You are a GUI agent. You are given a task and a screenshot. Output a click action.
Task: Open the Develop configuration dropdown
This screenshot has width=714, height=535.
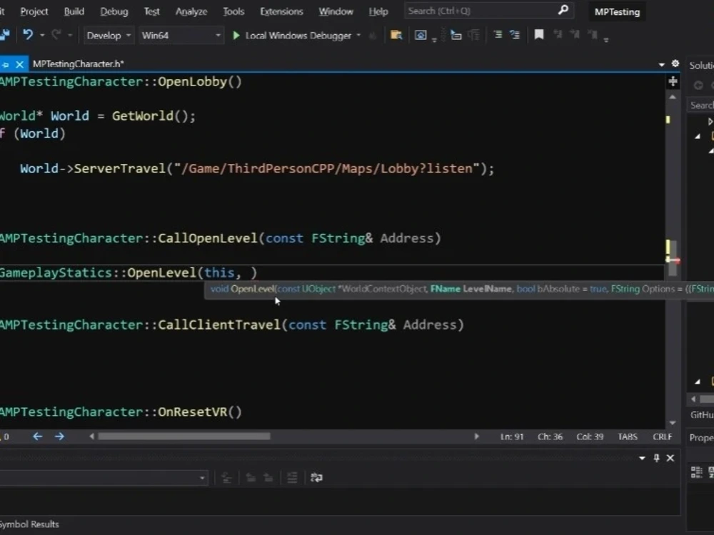click(108, 35)
